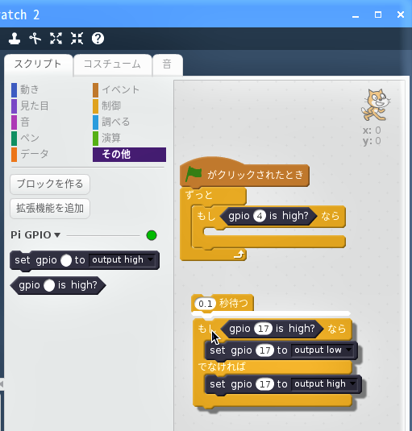
Task: Open the データ block category
Action: [x=31, y=154]
